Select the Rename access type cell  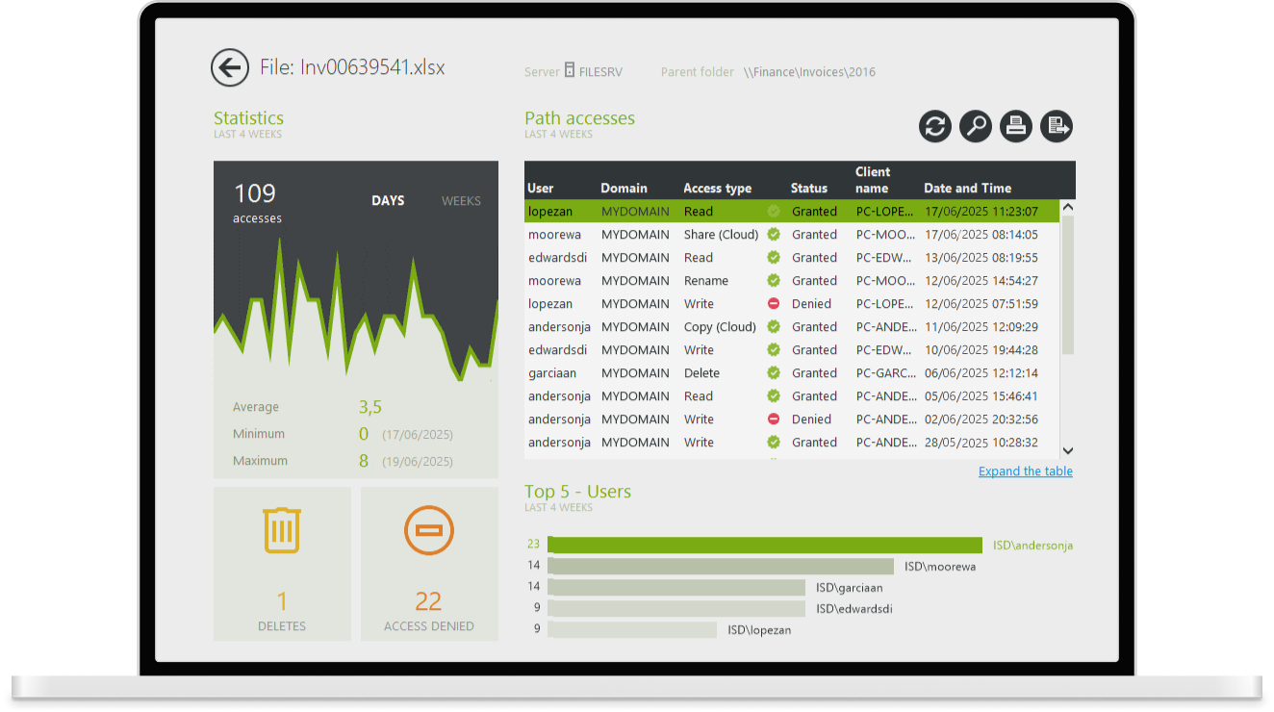pos(706,281)
